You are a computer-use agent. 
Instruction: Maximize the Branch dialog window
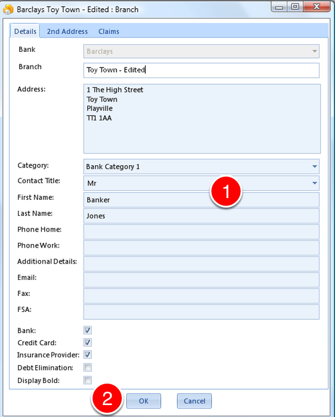point(295,7)
